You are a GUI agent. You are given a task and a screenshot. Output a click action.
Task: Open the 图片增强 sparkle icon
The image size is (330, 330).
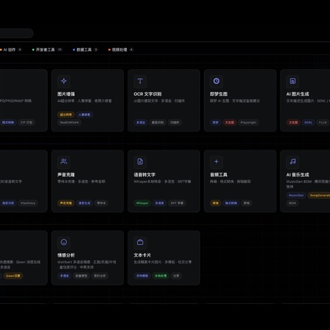(64, 81)
